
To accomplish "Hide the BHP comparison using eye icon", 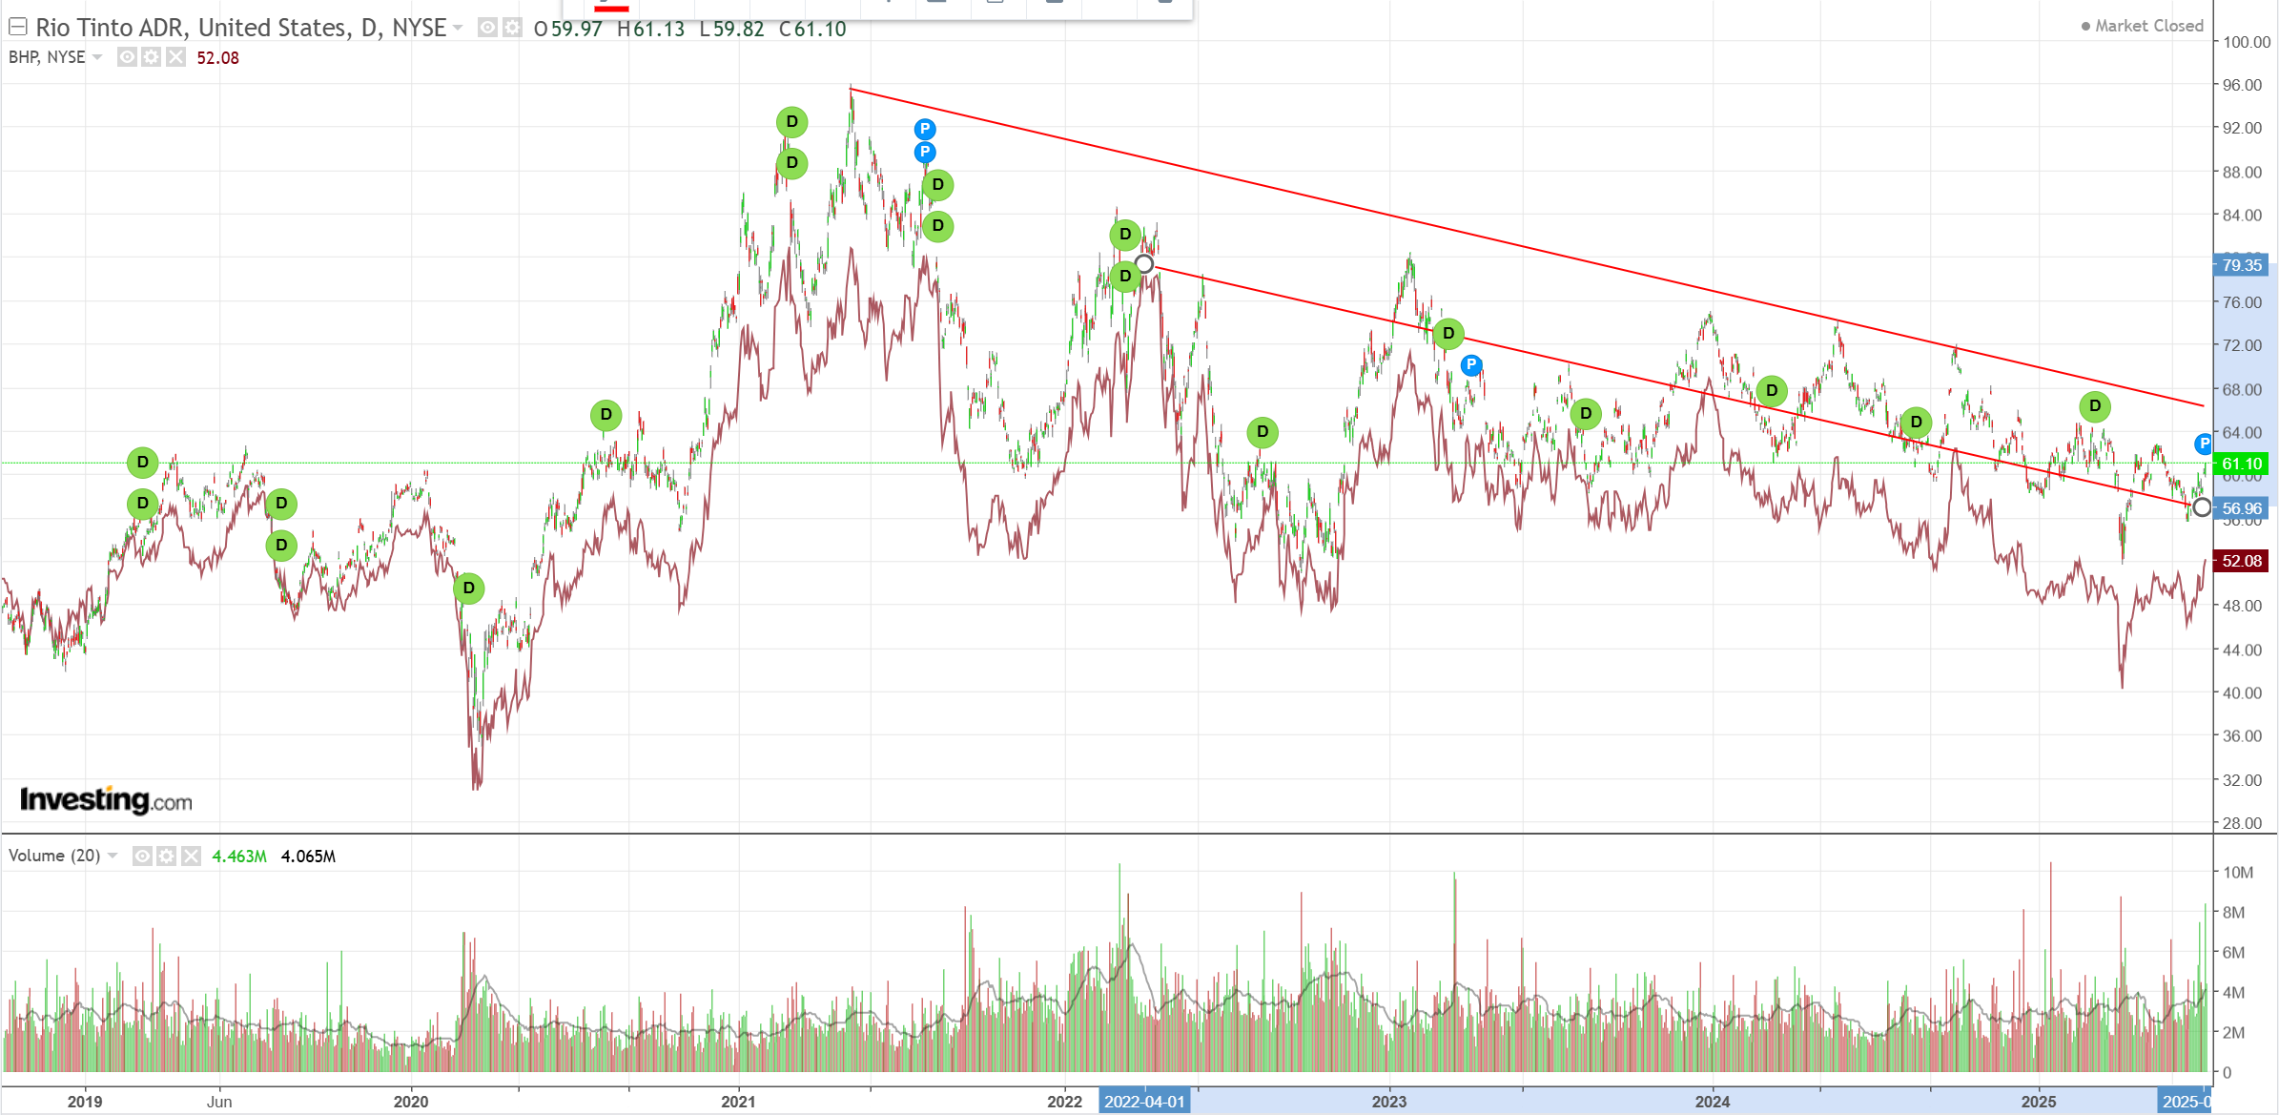I will tap(127, 57).
